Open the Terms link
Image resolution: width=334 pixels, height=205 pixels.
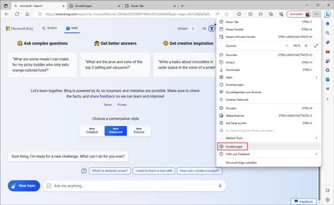pos(107,105)
